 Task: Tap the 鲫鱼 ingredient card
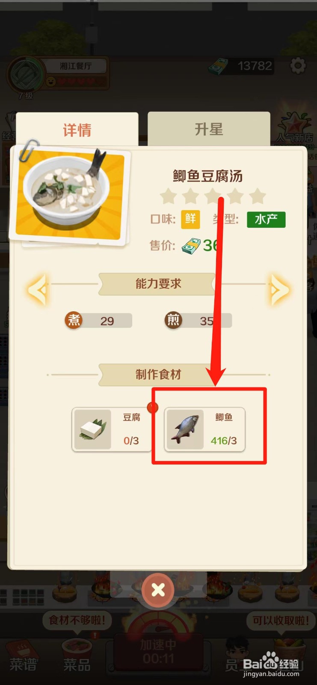(205, 429)
